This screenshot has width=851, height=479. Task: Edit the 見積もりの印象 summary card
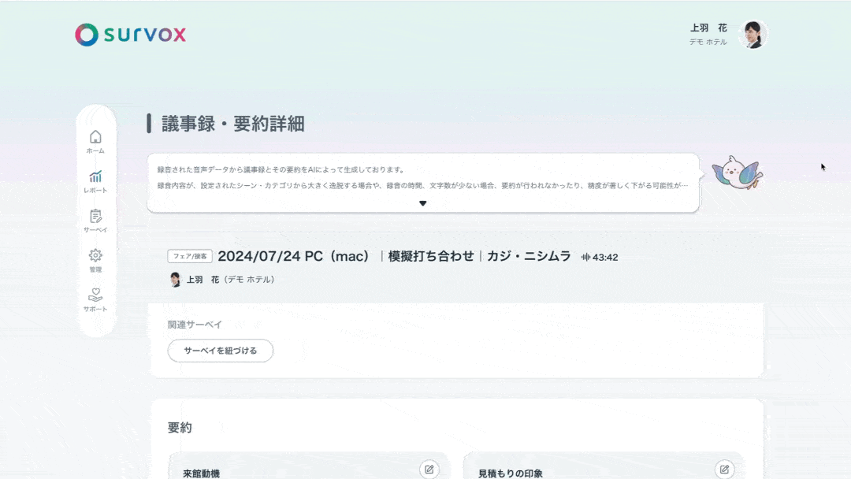[724, 470]
